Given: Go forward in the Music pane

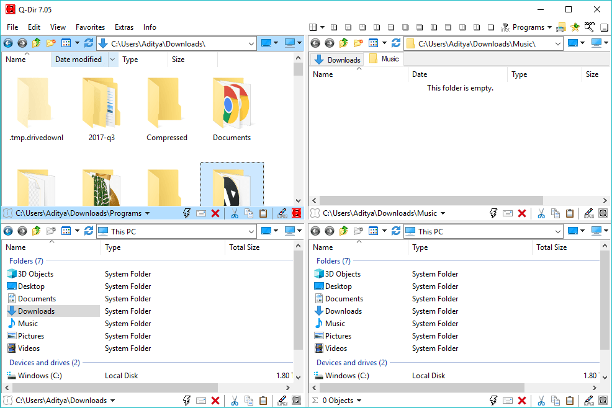Looking at the screenshot, I should click(329, 43).
